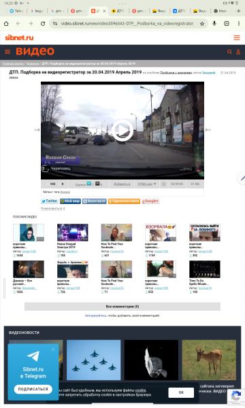Expand the HTML code dropdown below video
Viewport: 245px width, 408px height.
click(x=147, y=184)
